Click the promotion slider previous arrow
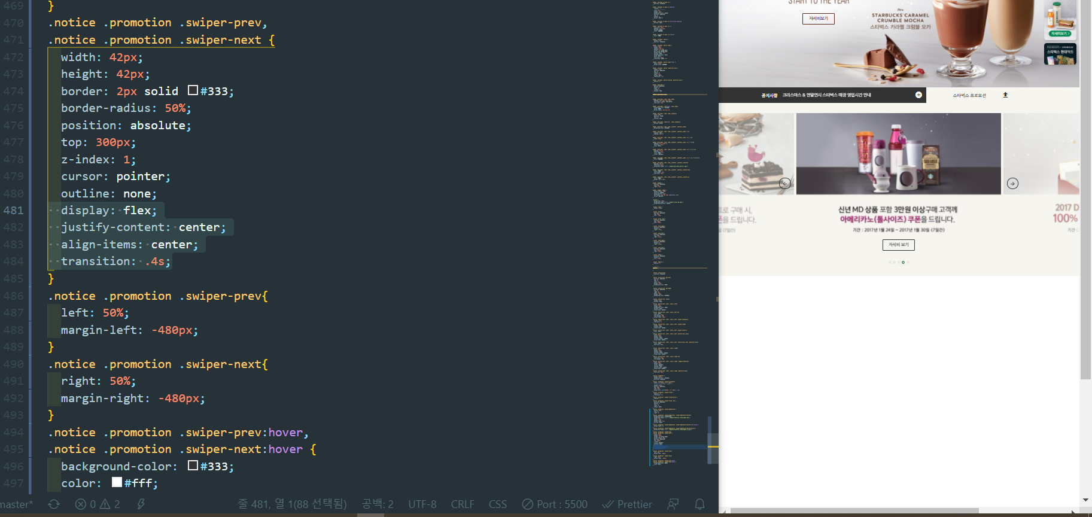1092x517 pixels. pos(785,184)
